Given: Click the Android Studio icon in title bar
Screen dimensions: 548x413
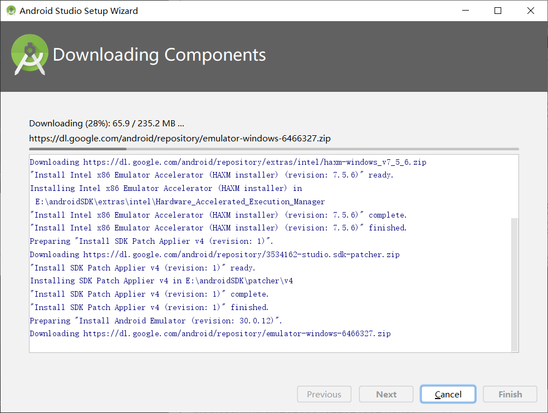Looking at the screenshot, I should [10, 10].
